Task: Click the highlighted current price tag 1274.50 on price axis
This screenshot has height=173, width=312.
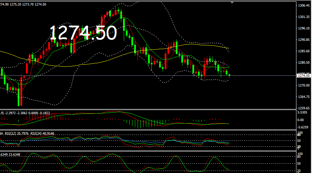Action: coord(304,76)
